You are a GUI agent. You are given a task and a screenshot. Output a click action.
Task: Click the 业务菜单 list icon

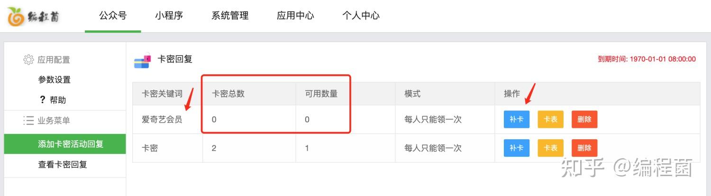point(28,121)
